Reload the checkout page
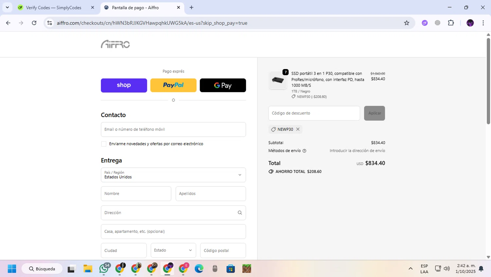This screenshot has height=277, width=491. [x=34, y=23]
